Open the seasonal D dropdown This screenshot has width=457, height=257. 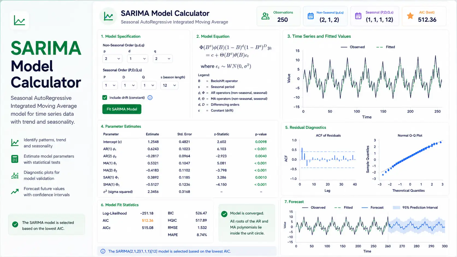(129, 85)
